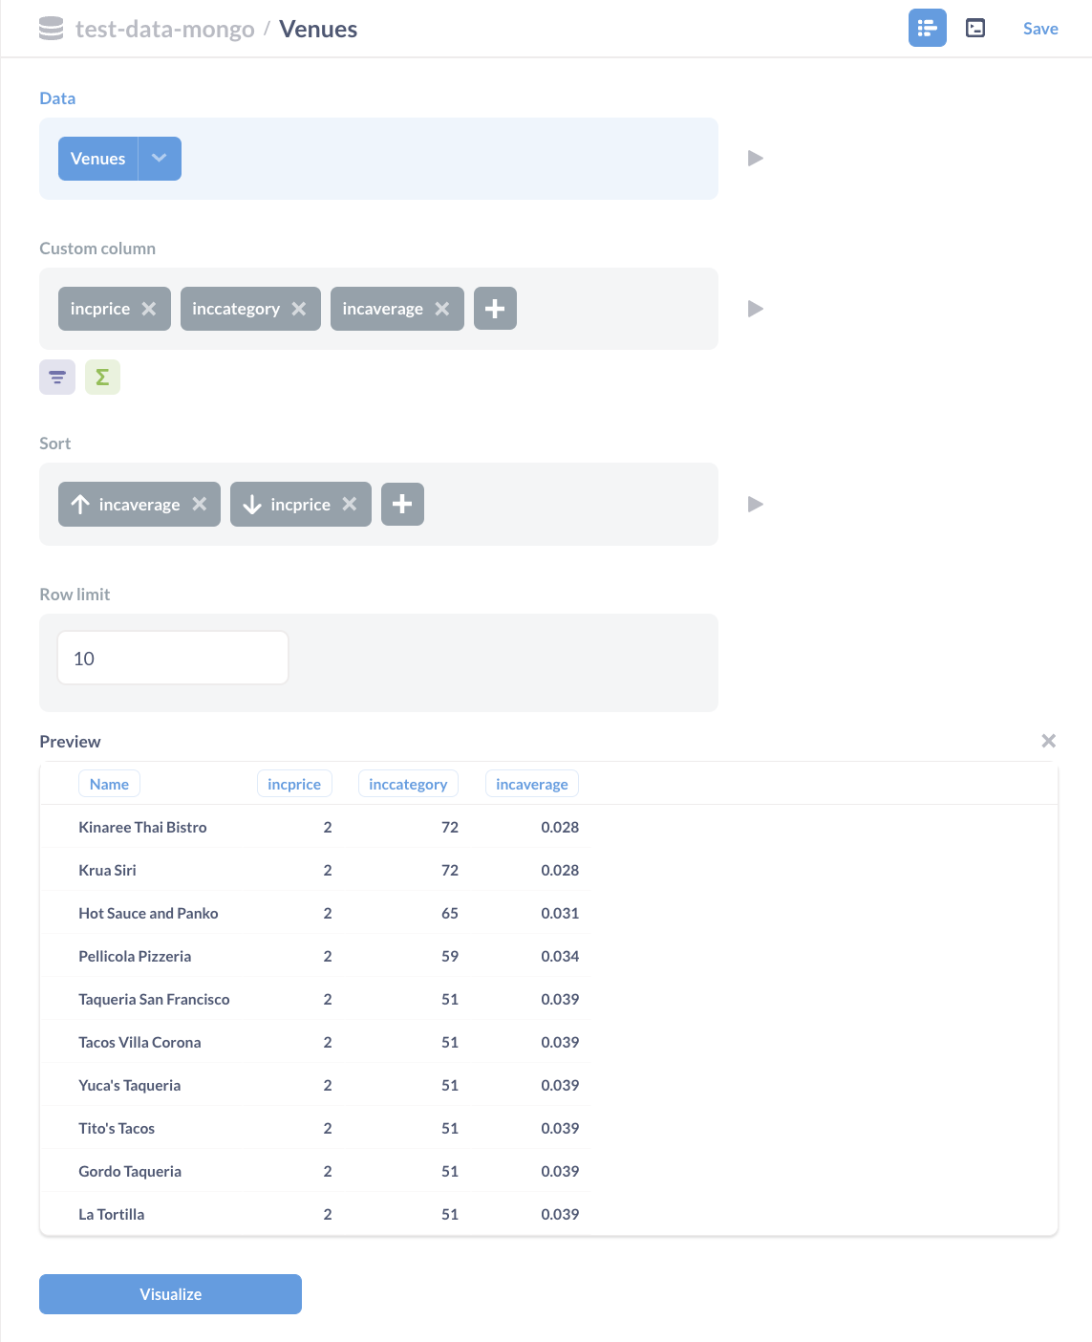
Task: Expand the Venues table dropdown
Action: [160, 159]
